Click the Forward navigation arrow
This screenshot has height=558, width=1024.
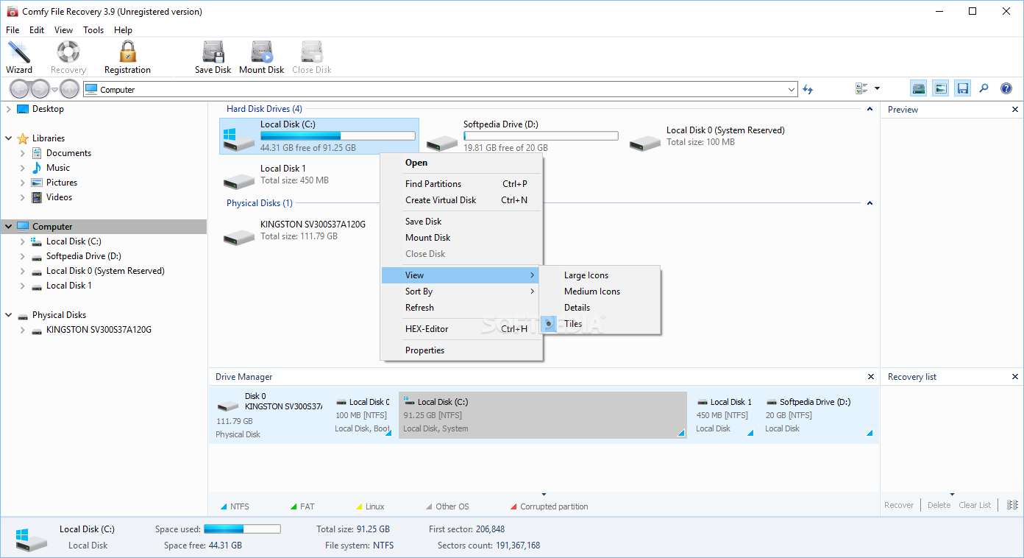point(40,89)
